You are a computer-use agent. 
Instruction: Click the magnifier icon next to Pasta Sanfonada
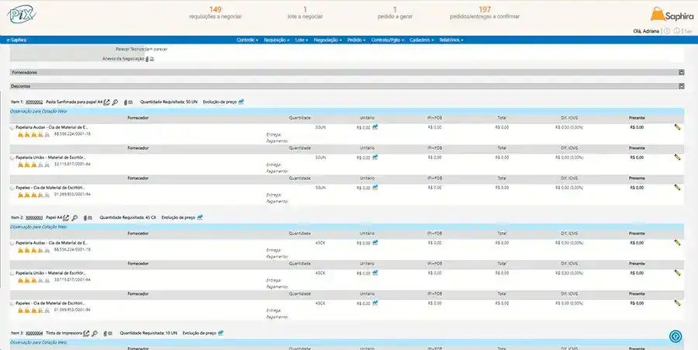click(115, 102)
